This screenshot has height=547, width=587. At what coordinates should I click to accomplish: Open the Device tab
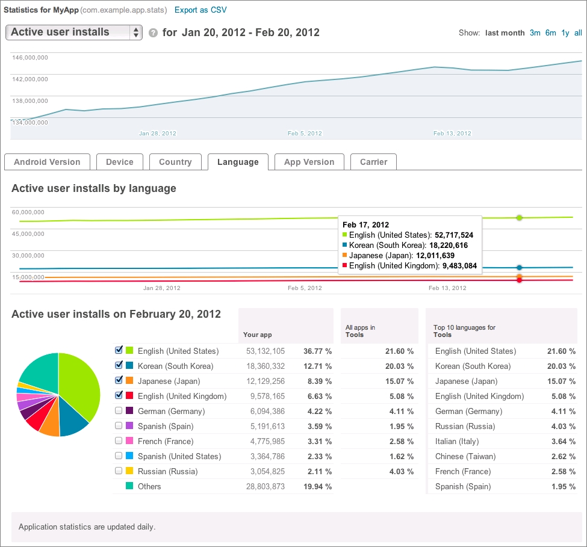[x=120, y=162]
